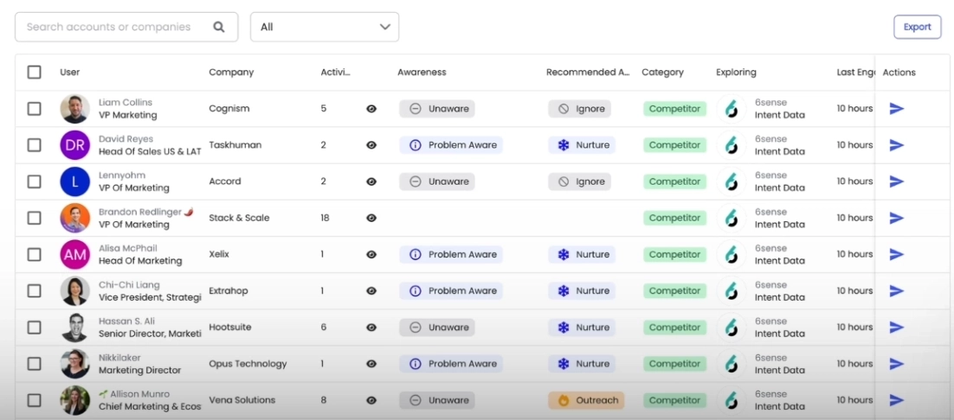Toggle eye icon in Cognism row
The image size is (954, 420).
pos(371,109)
